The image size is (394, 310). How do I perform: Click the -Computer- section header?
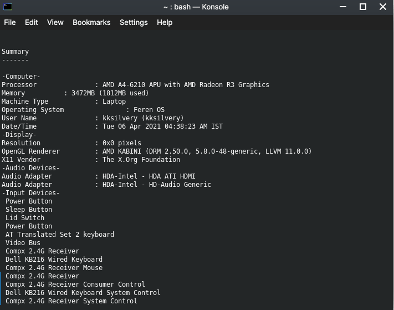click(x=21, y=77)
